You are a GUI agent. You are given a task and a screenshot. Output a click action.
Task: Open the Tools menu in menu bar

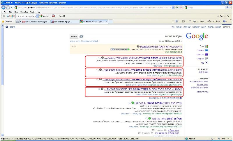(32, 12)
